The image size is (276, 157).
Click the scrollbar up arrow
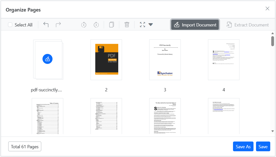click(x=272, y=33)
